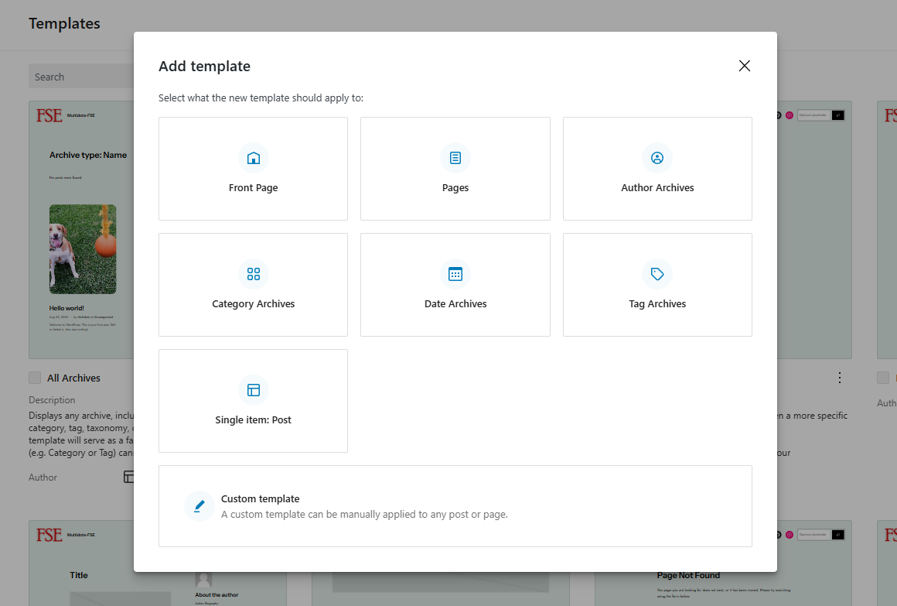Tick the All Archives checkbox
The width and height of the screenshot is (897, 606).
(x=35, y=378)
